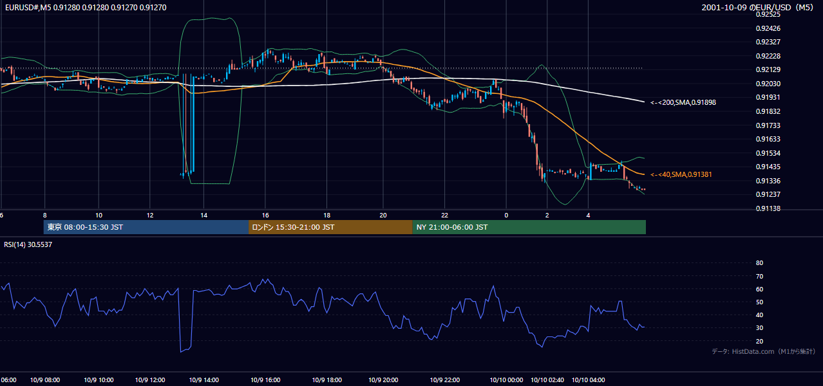The image size is (823, 386).
Task: Click hour label 10 on price chart axis
Action: (99, 215)
